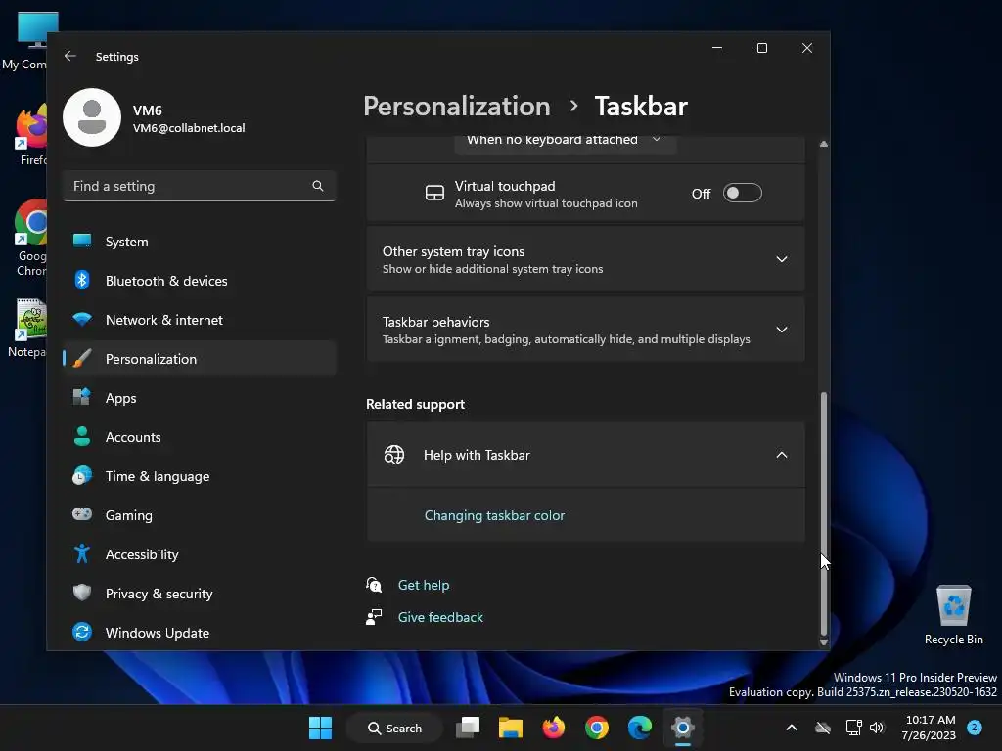
Task: Click the volume speaker tray icon
Action: [877, 728]
